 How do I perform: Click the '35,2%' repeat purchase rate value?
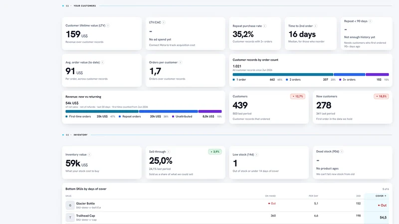[243, 34]
